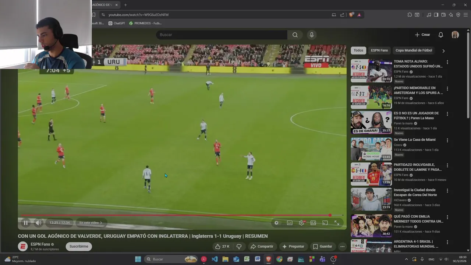Click the browser address bar URL

tap(138, 15)
